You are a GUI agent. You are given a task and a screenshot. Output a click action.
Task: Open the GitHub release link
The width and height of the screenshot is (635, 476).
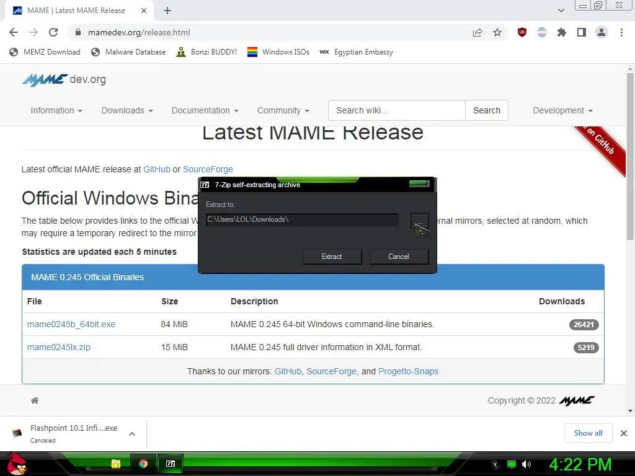(x=157, y=169)
